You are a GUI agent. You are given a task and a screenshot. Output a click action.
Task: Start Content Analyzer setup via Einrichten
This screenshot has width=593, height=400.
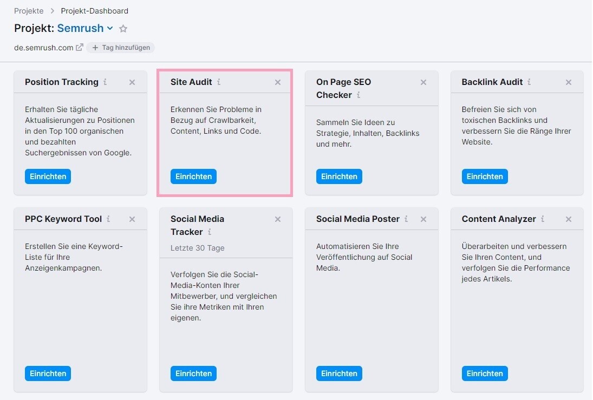(485, 373)
